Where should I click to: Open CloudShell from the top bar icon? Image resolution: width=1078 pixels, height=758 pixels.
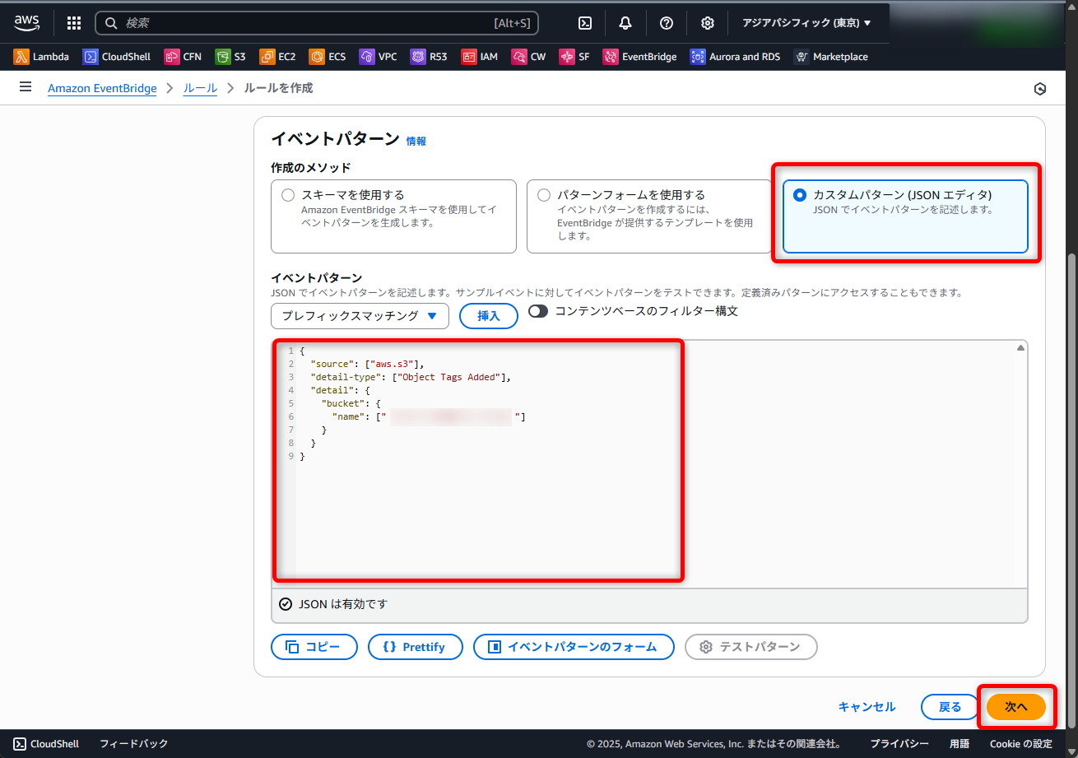coord(584,23)
